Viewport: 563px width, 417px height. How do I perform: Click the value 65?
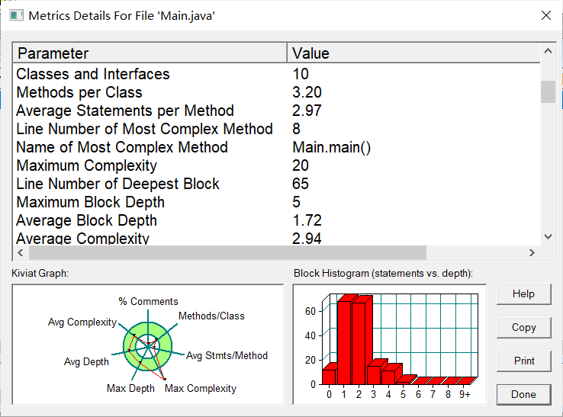(x=301, y=184)
